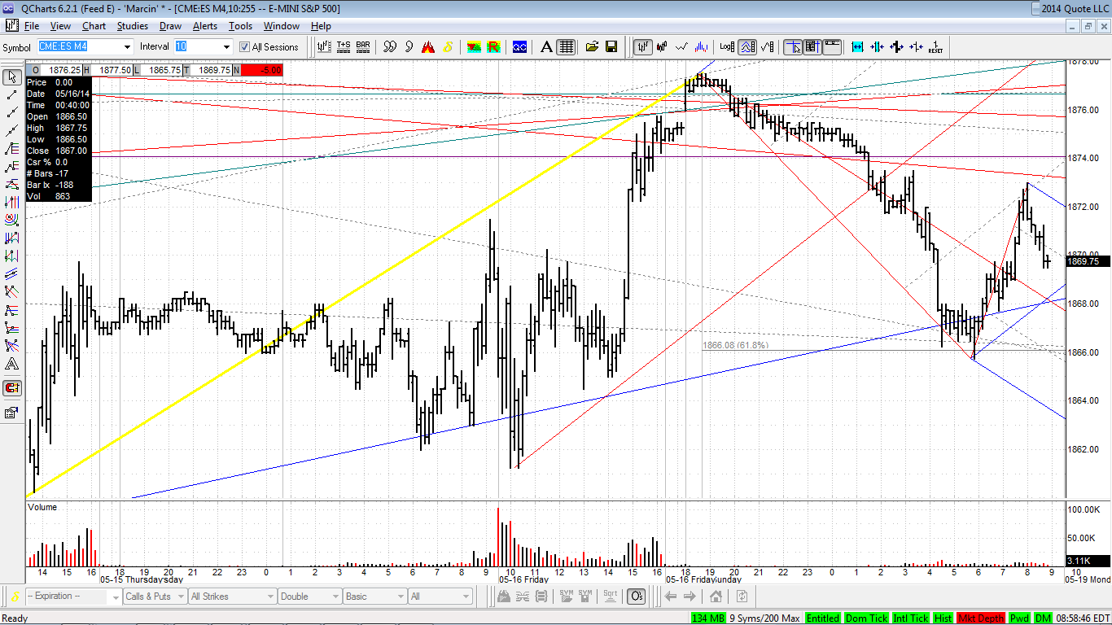Image resolution: width=1112 pixels, height=625 pixels.
Task: Click the save diskette icon
Action: (x=611, y=46)
